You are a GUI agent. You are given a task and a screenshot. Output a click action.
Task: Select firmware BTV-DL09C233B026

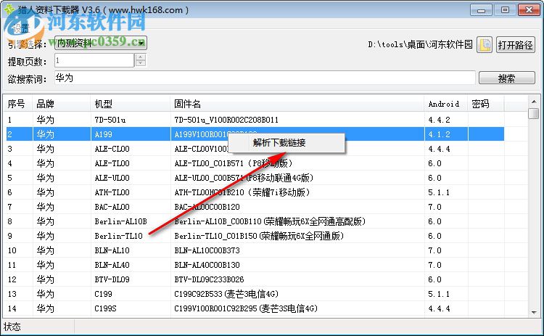209,279
